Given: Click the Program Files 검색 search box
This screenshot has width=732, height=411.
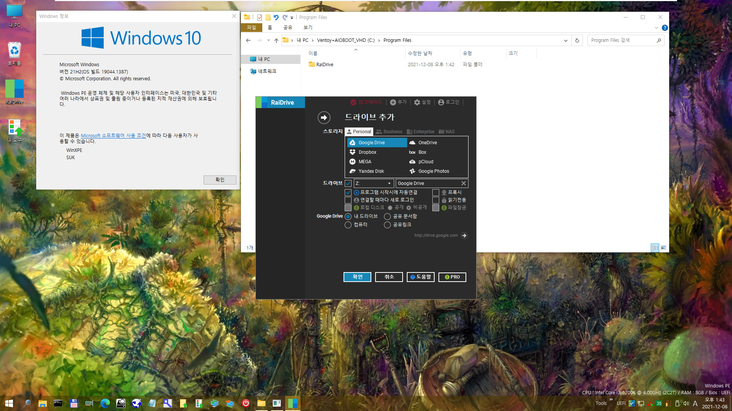Looking at the screenshot, I should tap(626, 40).
